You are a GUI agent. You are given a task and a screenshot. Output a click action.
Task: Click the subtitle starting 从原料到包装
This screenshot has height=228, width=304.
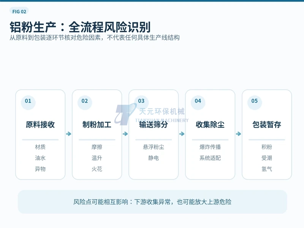[x=95, y=38]
